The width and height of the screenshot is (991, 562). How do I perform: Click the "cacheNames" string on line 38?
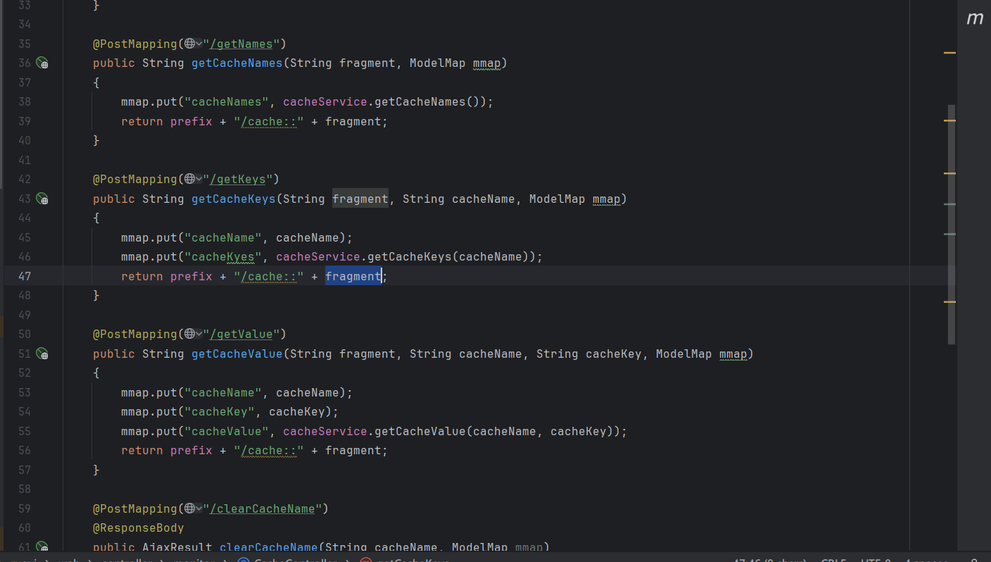pos(227,102)
